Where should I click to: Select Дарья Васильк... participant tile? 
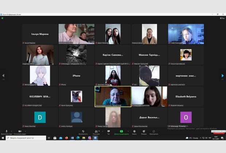[149, 117]
